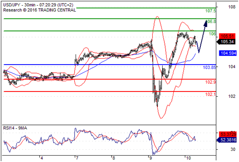Screen dimensions: 239x162
Task: Click the 104 price axis value
Action: tap(232, 67)
